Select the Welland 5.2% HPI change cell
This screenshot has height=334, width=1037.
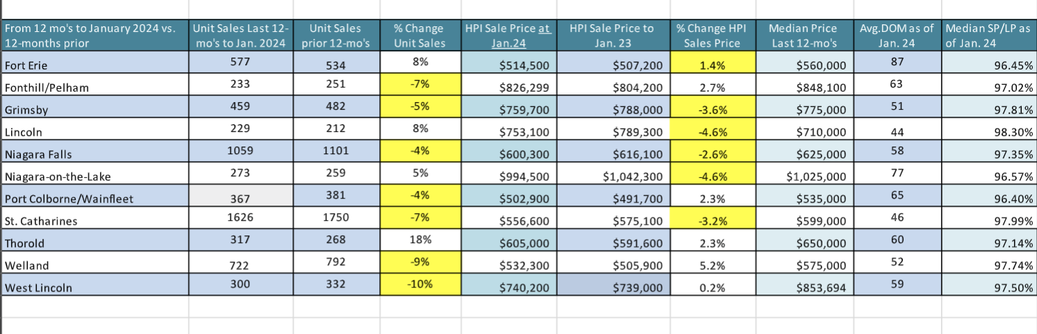712,265
